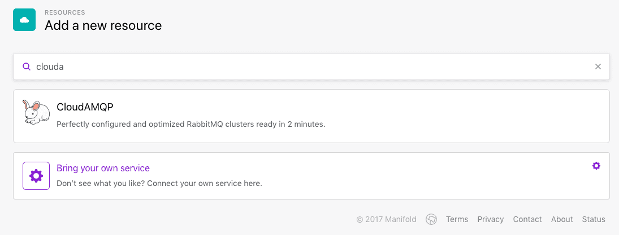Click the Manifold logo in footer

pos(432,219)
